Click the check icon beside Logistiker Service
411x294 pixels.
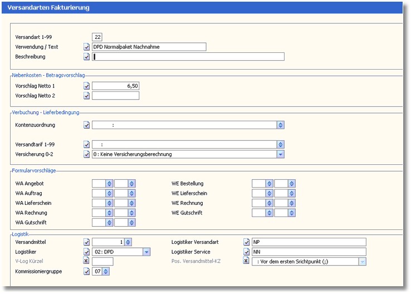pos(246,252)
